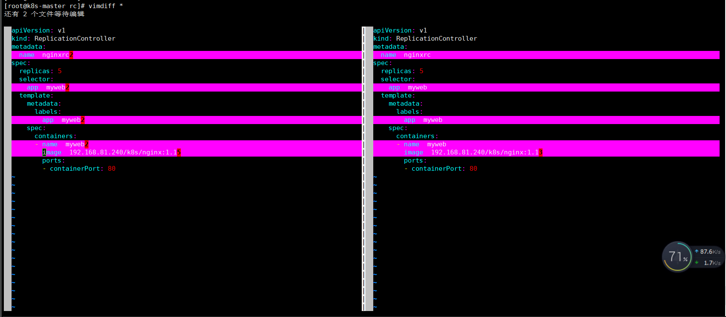This screenshot has height=317, width=726.
Task: Click 'app myweb2' under labels in left pane
Action: pyautogui.click(x=186, y=120)
